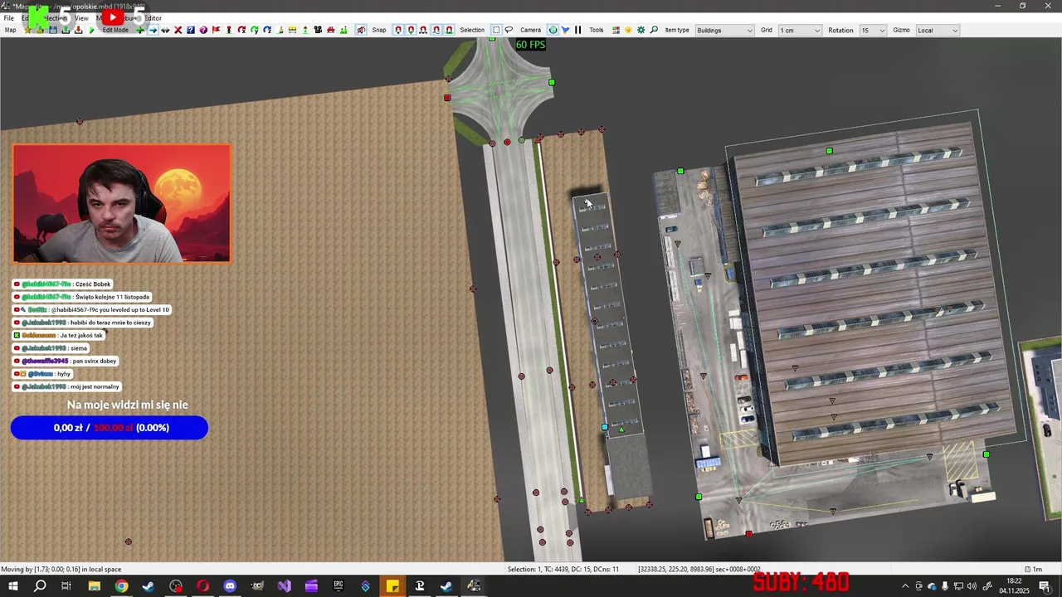Save map using the floppy disk icon
This screenshot has width=1062, height=597.
(53, 30)
